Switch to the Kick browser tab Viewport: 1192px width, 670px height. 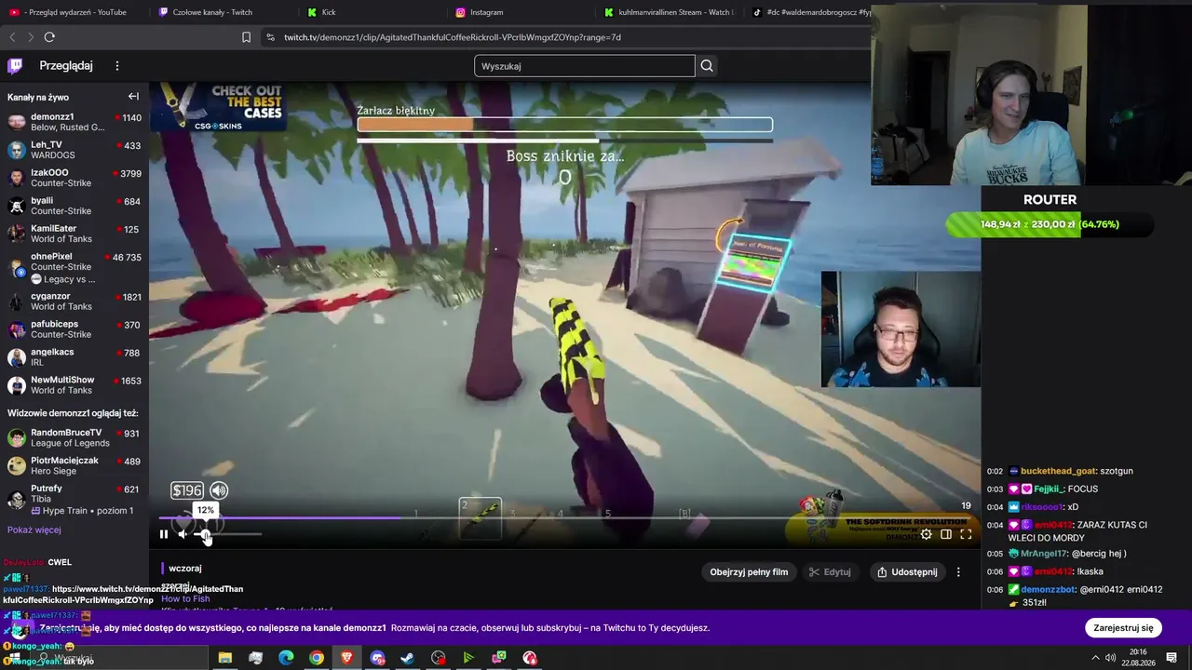pyautogui.click(x=372, y=12)
